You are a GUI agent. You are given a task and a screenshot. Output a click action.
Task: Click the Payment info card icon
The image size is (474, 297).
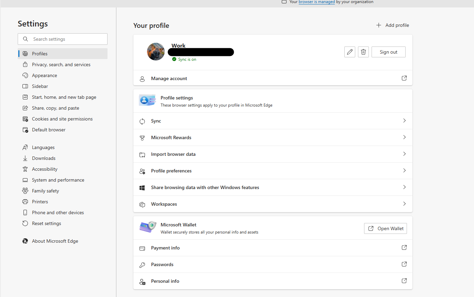coord(142,248)
